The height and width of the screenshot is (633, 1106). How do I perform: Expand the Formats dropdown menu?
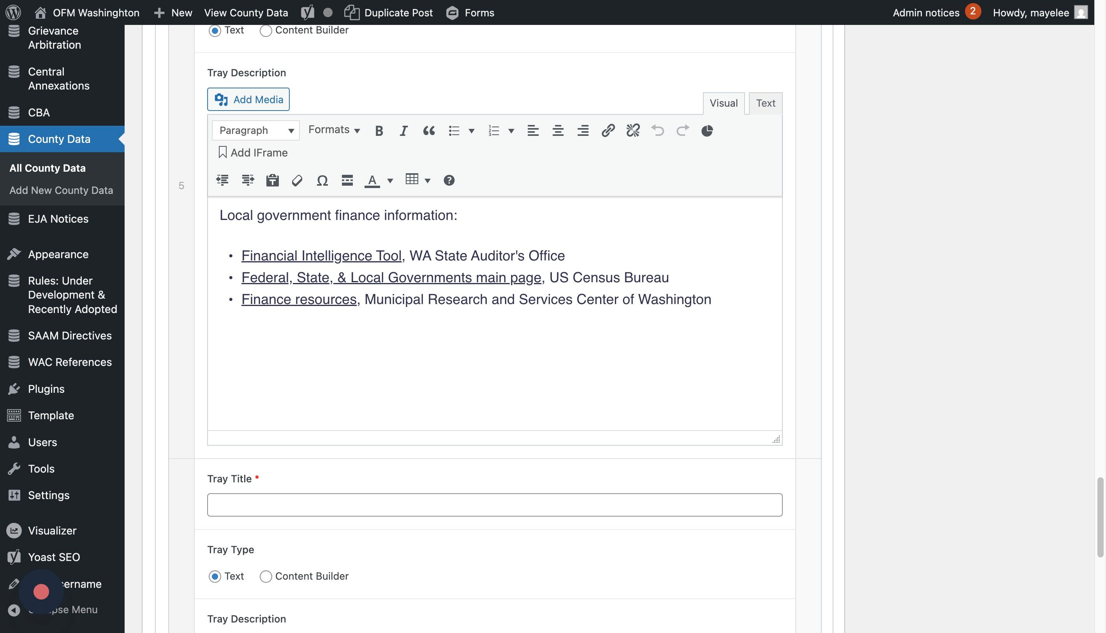(x=334, y=130)
